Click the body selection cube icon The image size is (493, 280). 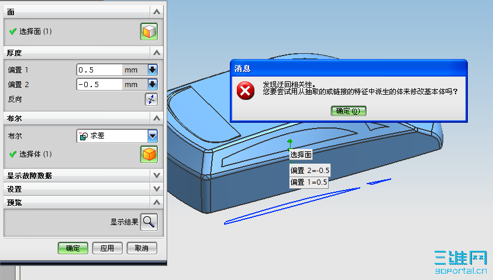click(149, 154)
